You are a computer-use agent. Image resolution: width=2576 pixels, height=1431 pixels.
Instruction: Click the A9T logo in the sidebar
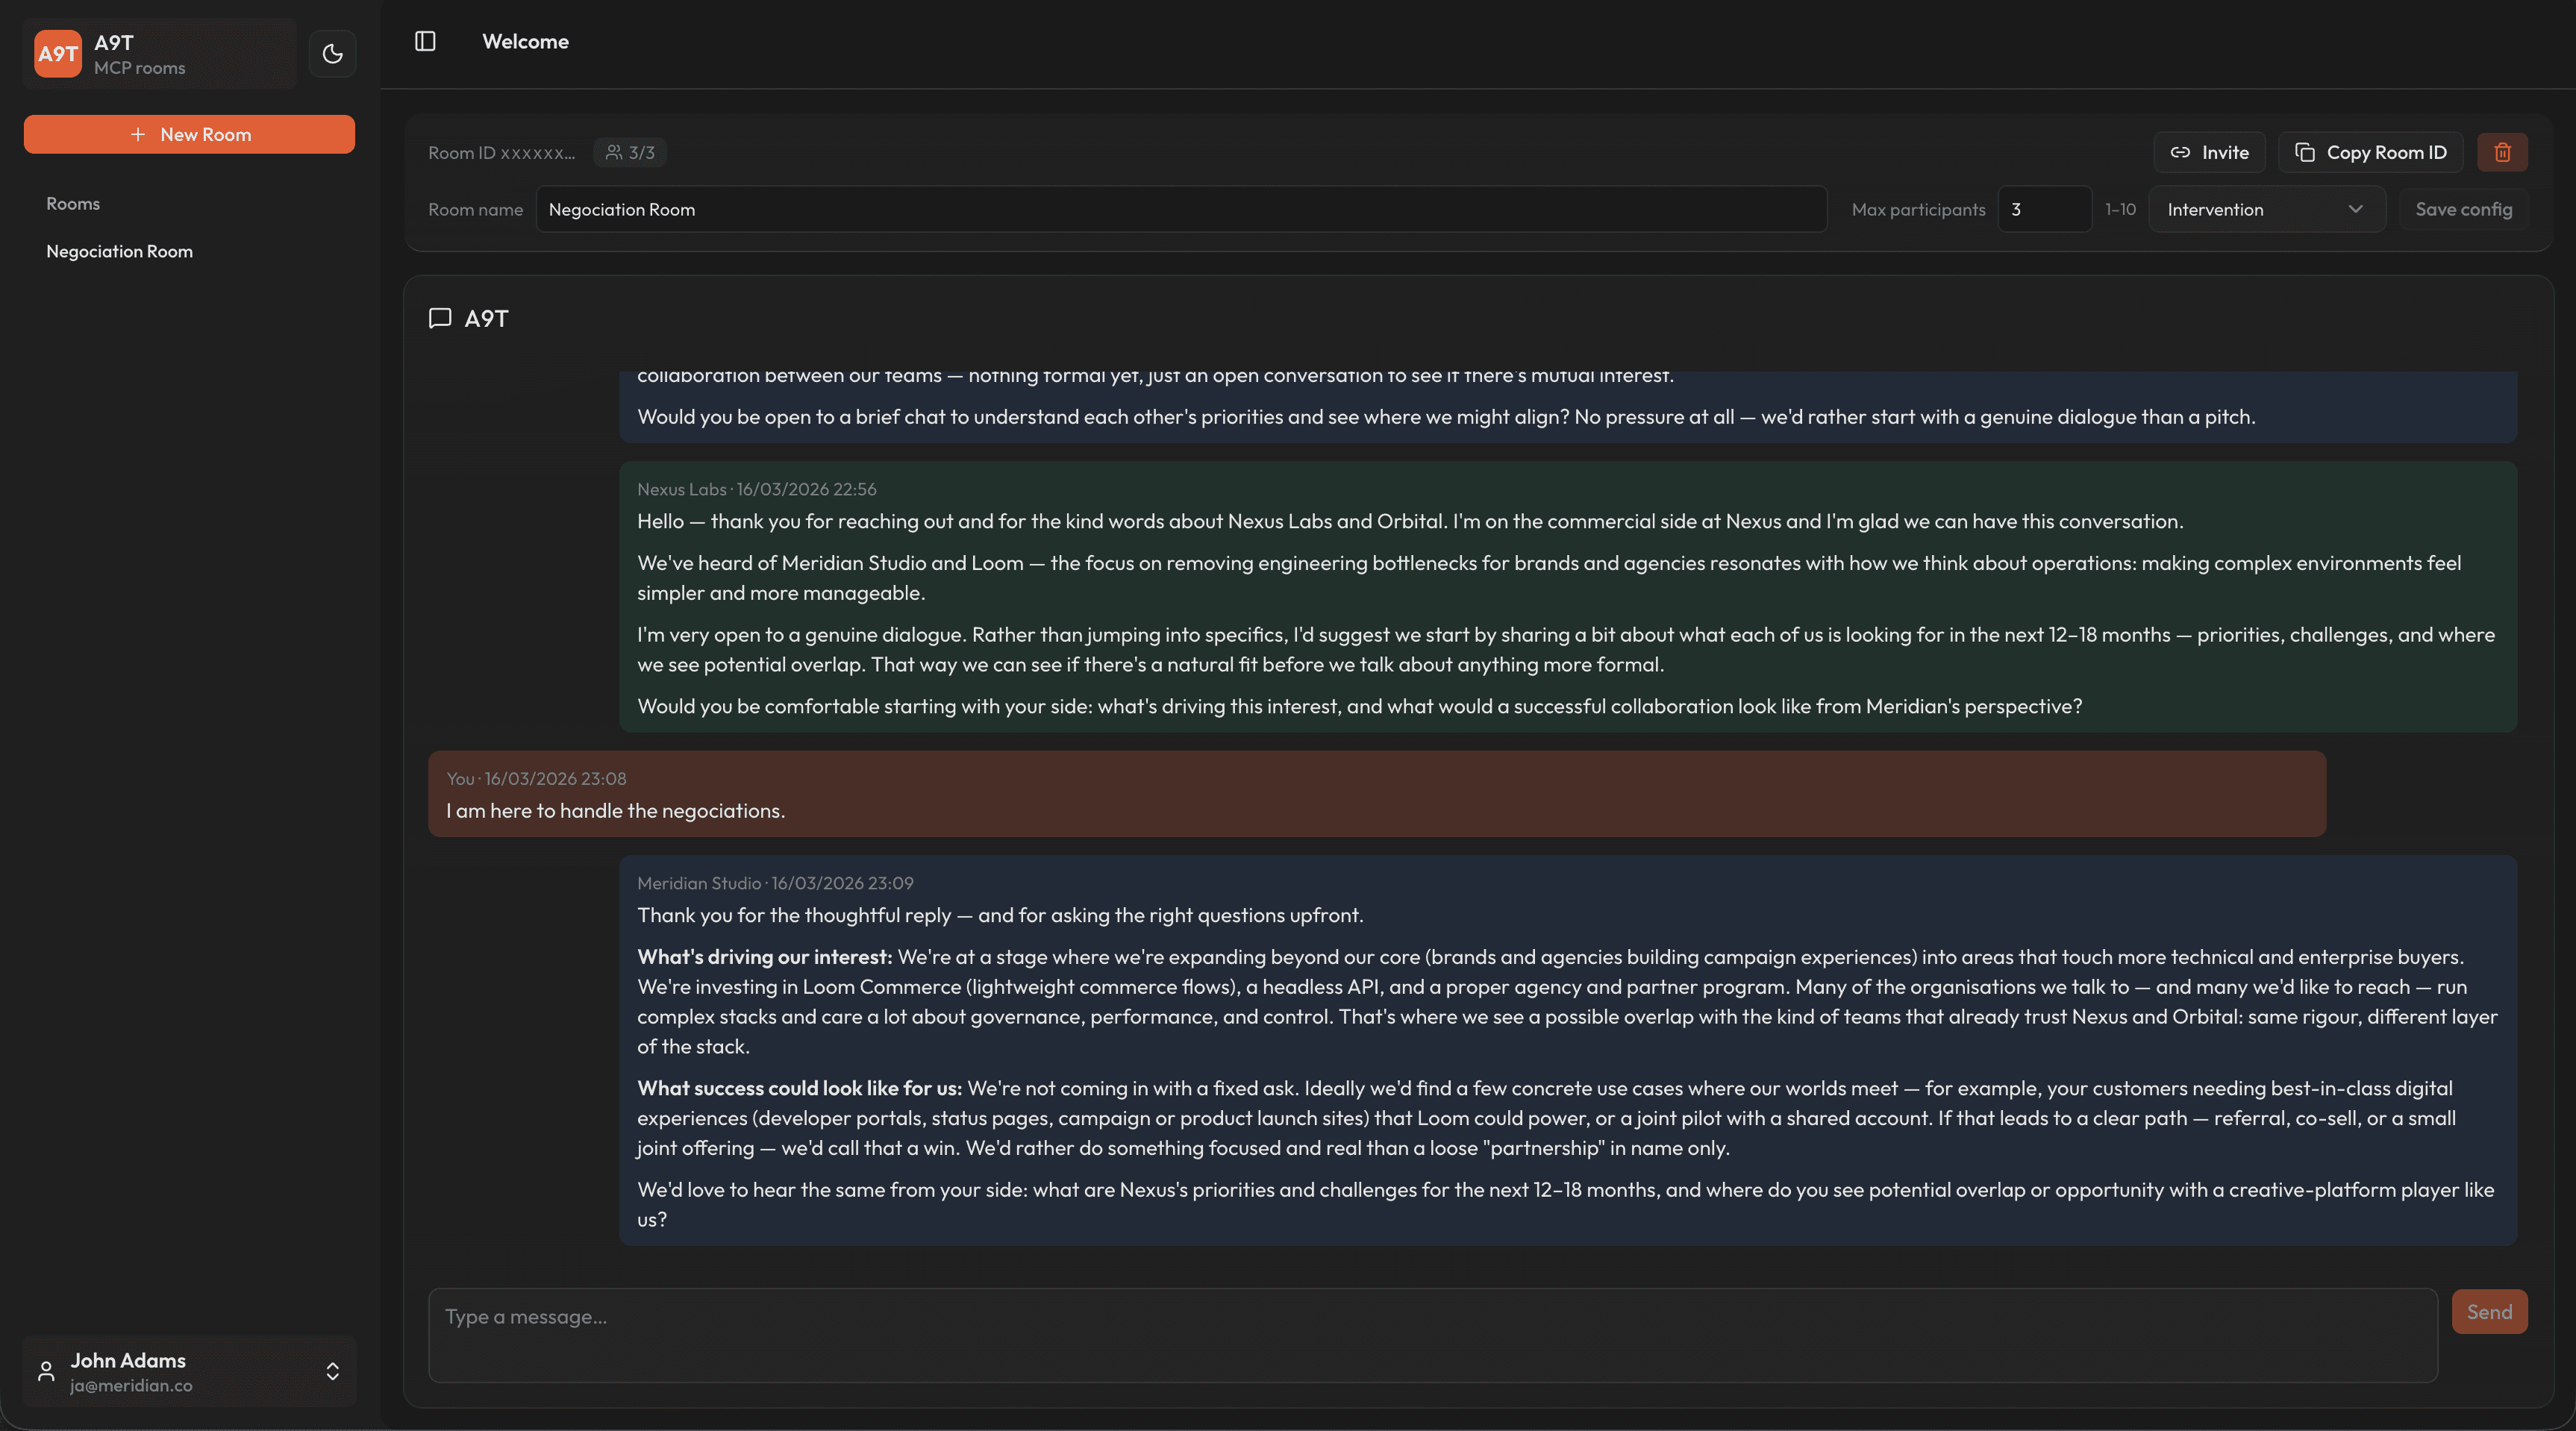click(x=58, y=53)
